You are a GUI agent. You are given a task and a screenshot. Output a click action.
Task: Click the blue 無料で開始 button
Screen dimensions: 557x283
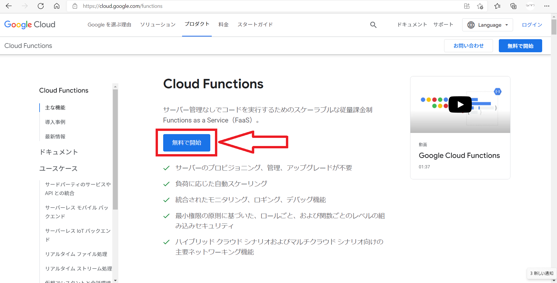click(186, 143)
